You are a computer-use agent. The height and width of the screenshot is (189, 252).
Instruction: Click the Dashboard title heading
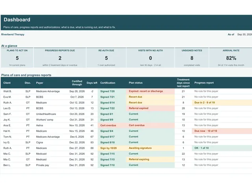(x=17, y=20)
